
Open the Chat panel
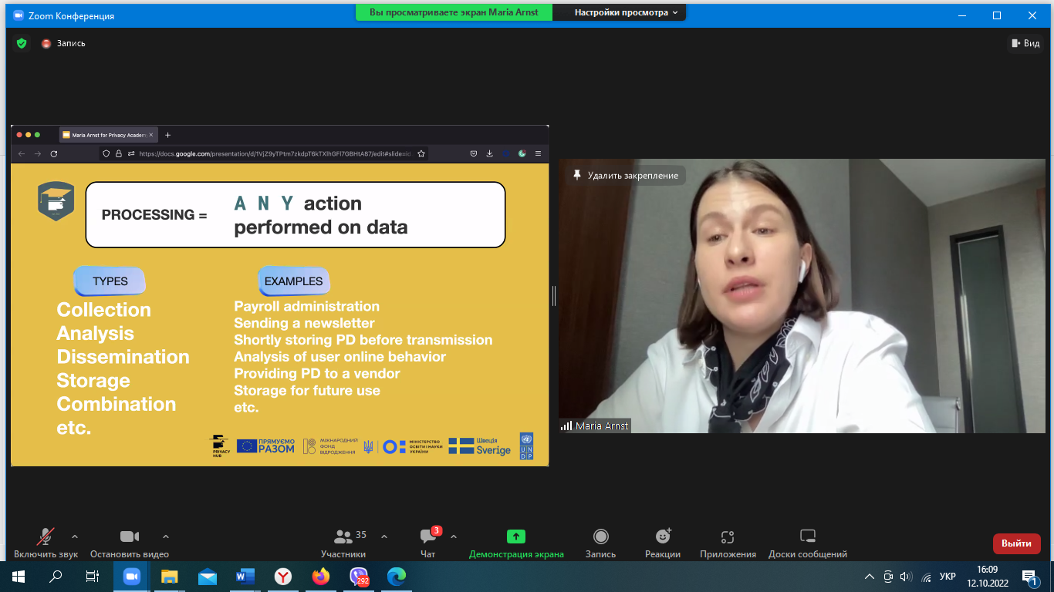coord(427,536)
